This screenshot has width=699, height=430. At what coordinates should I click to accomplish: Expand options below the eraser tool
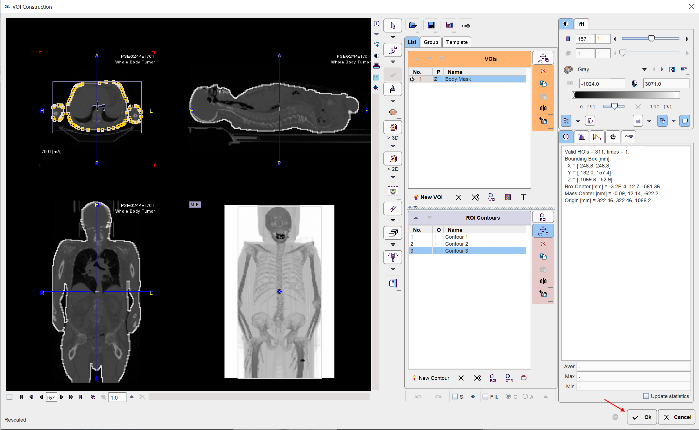pyautogui.click(x=393, y=221)
